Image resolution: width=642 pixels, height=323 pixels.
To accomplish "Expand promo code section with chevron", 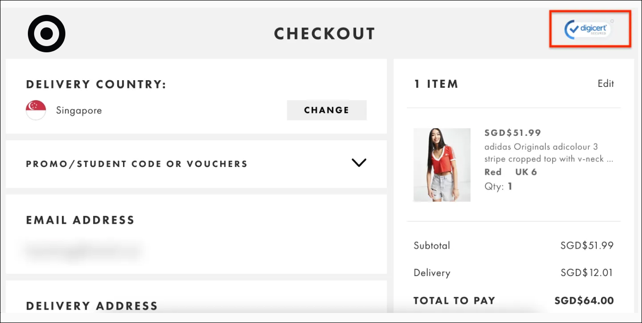I will (359, 163).
